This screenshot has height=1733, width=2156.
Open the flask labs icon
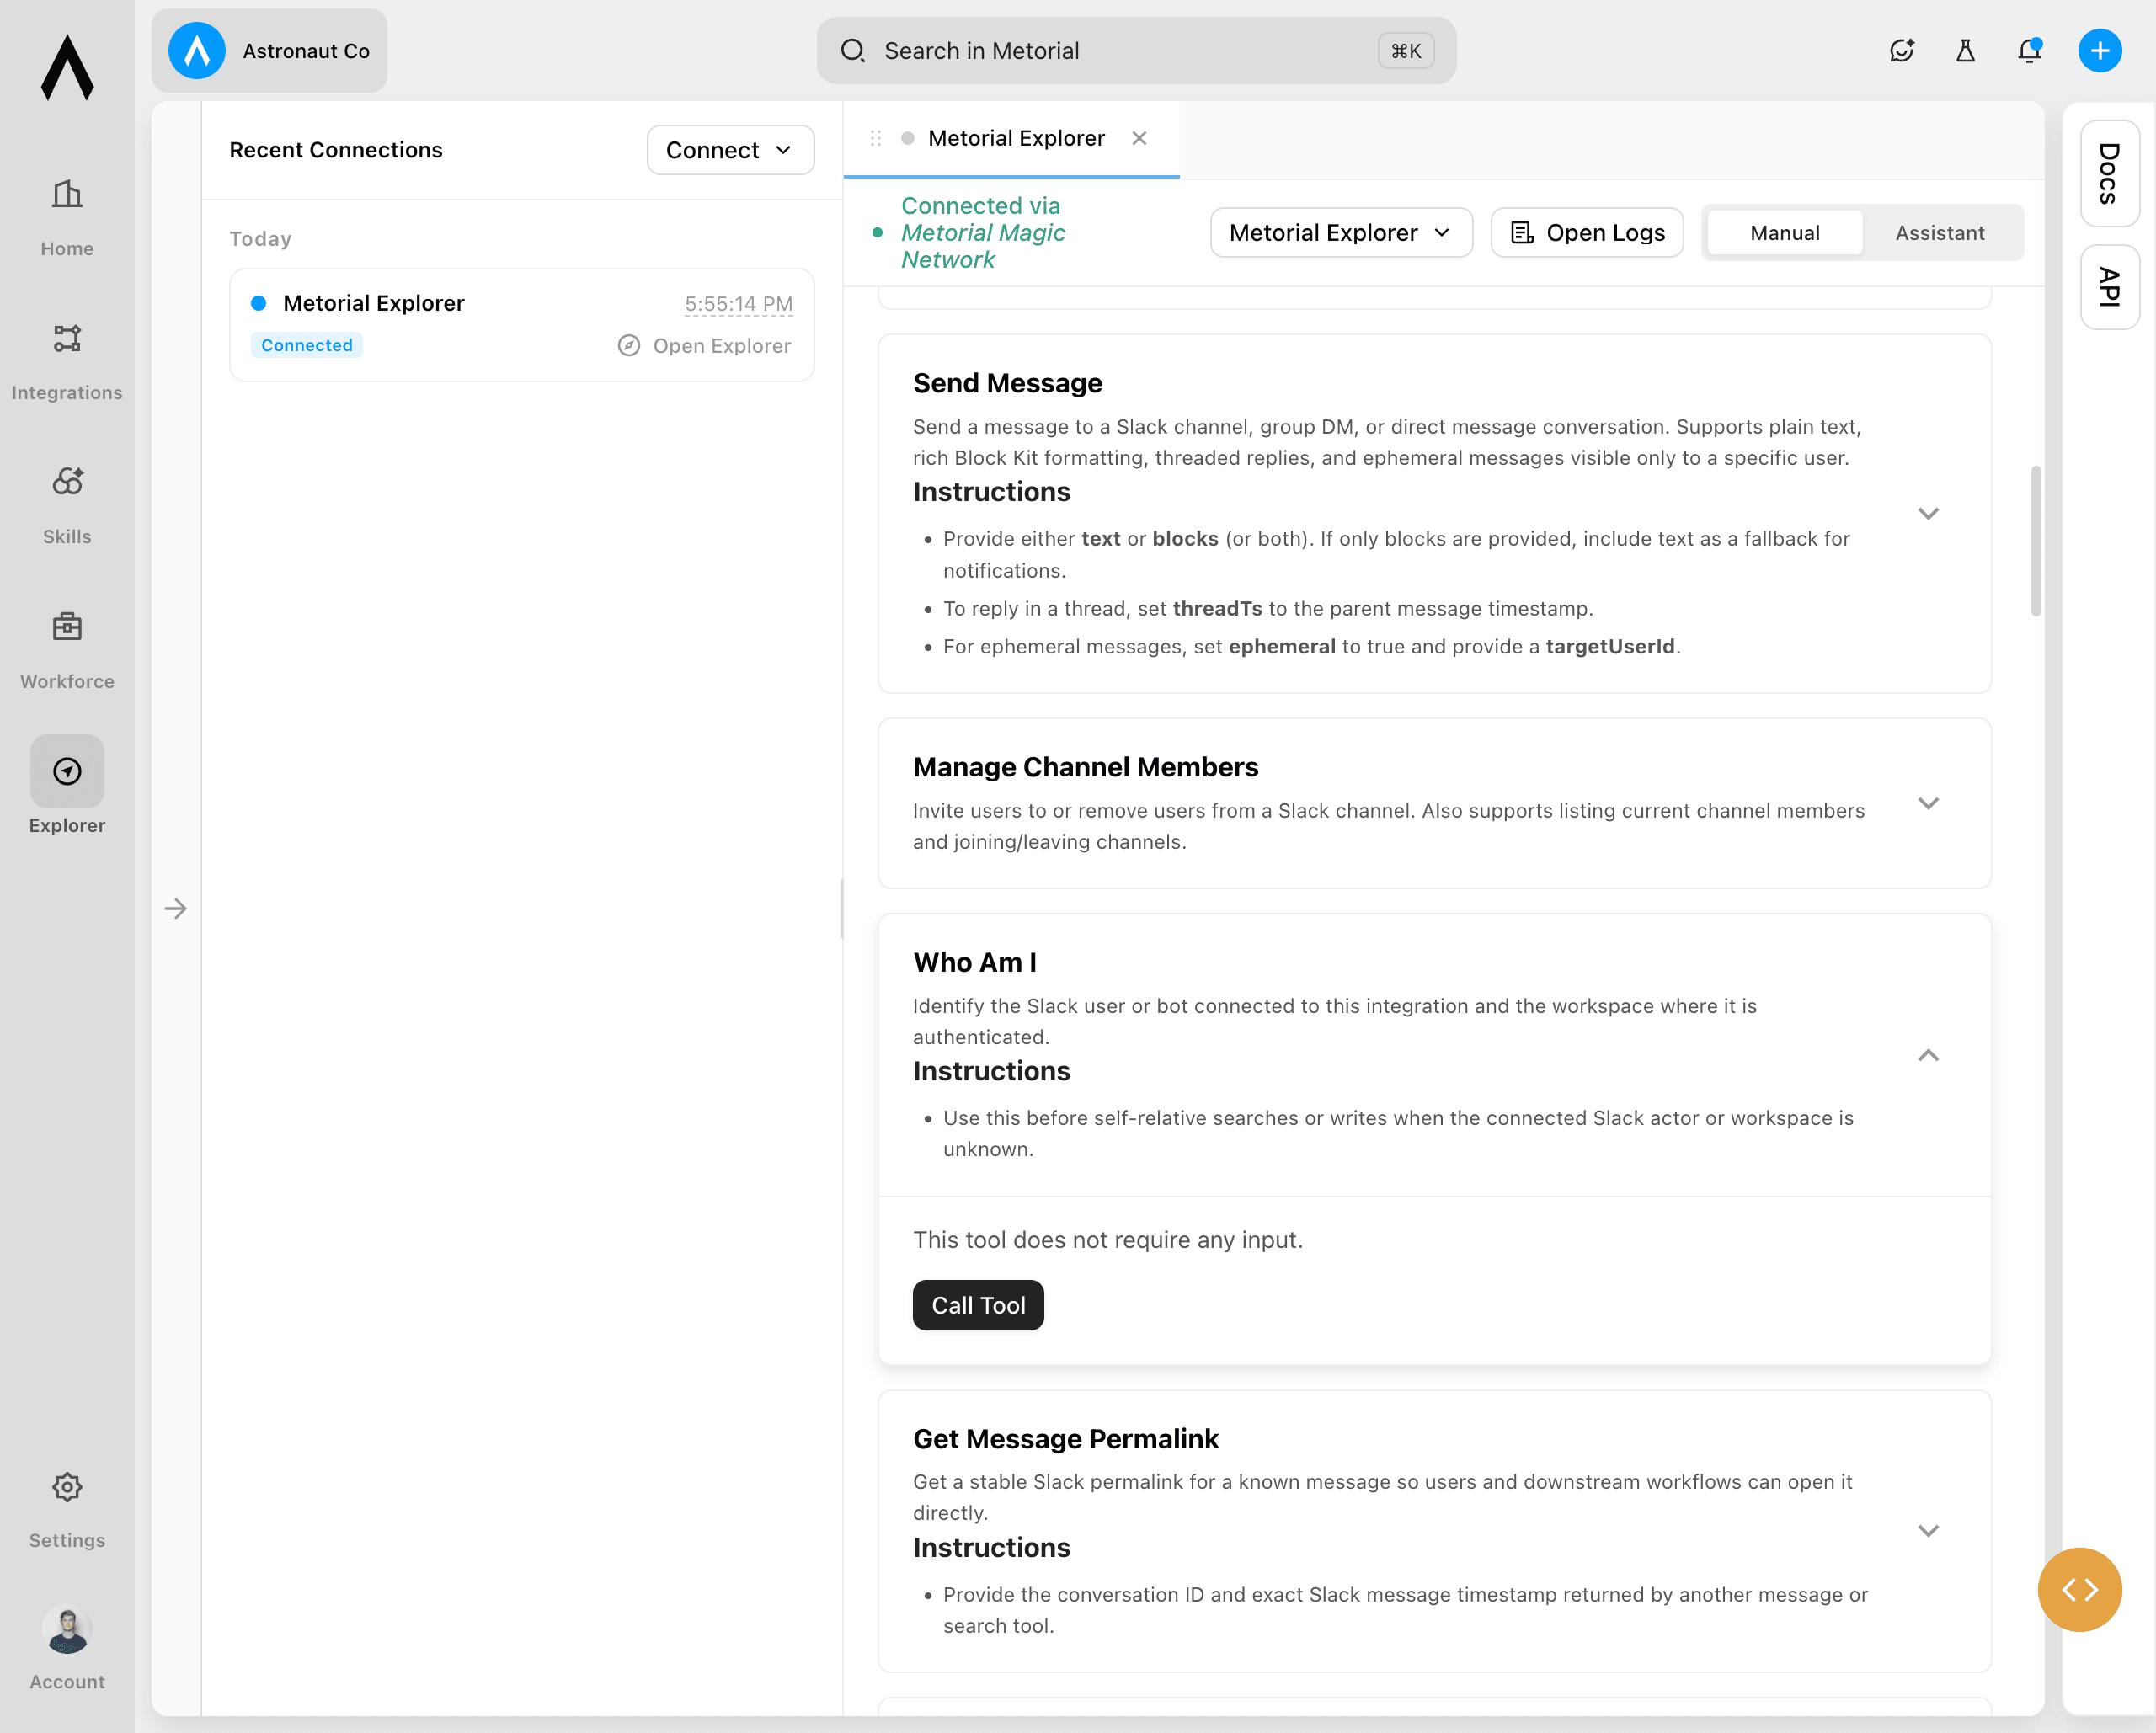pyautogui.click(x=1965, y=51)
